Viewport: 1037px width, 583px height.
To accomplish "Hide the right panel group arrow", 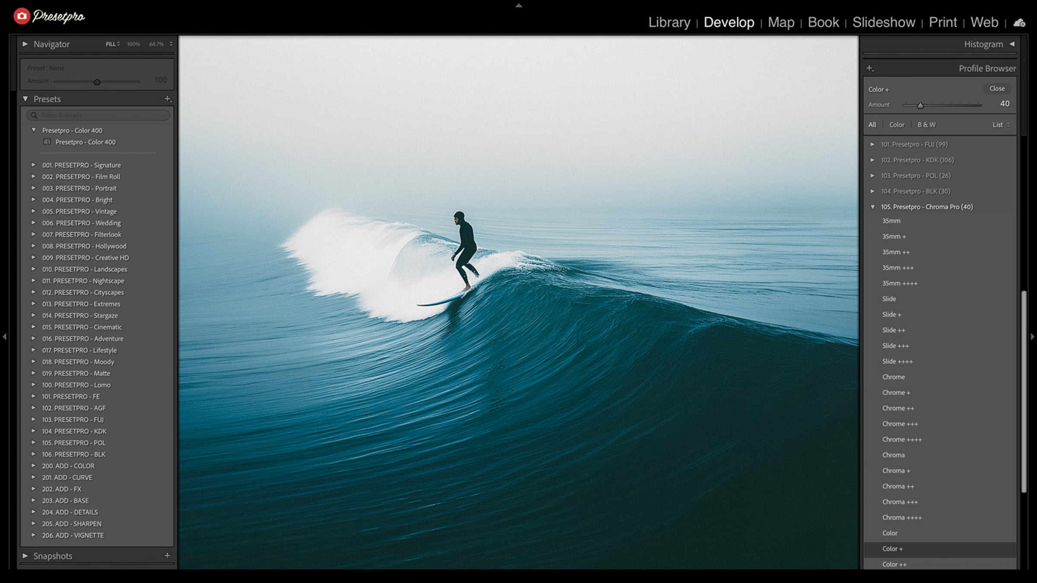I will tap(1033, 336).
